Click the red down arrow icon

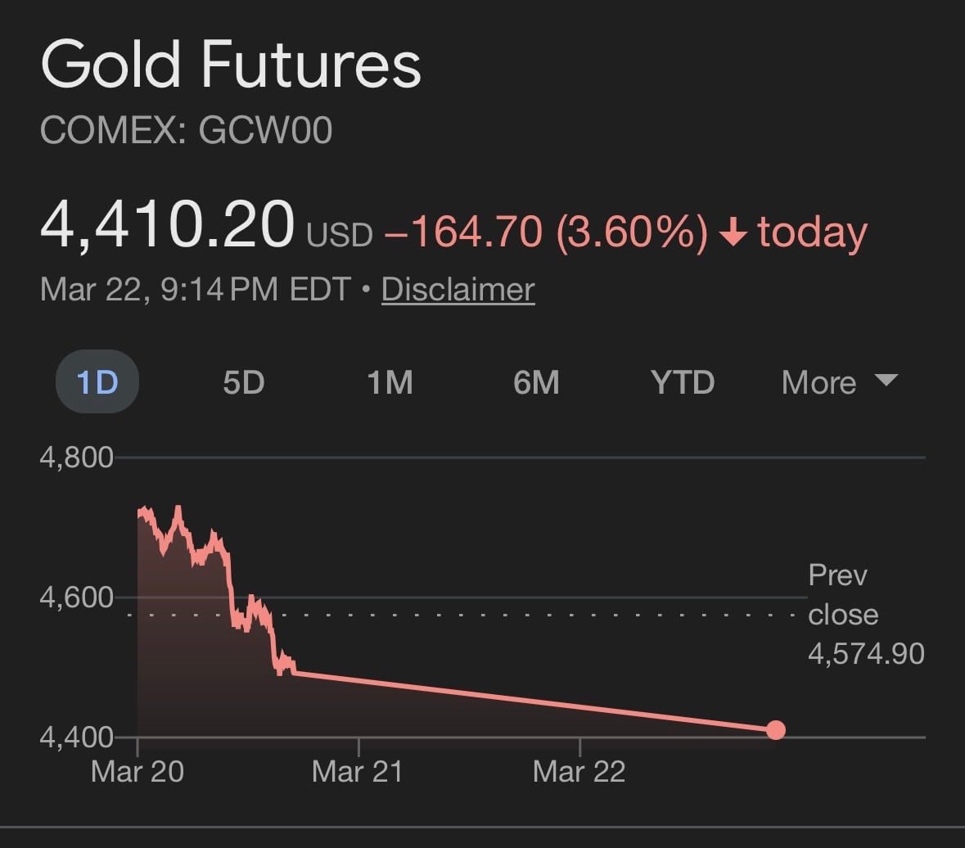(x=733, y=234)
